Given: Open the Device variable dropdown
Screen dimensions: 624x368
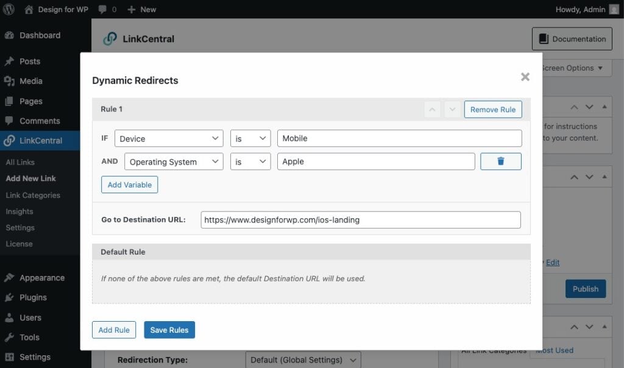Looking at the screenshot, I should [169, 138].
